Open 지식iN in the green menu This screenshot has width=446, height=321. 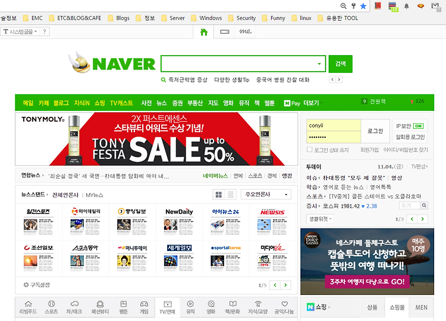pos(81,103)
